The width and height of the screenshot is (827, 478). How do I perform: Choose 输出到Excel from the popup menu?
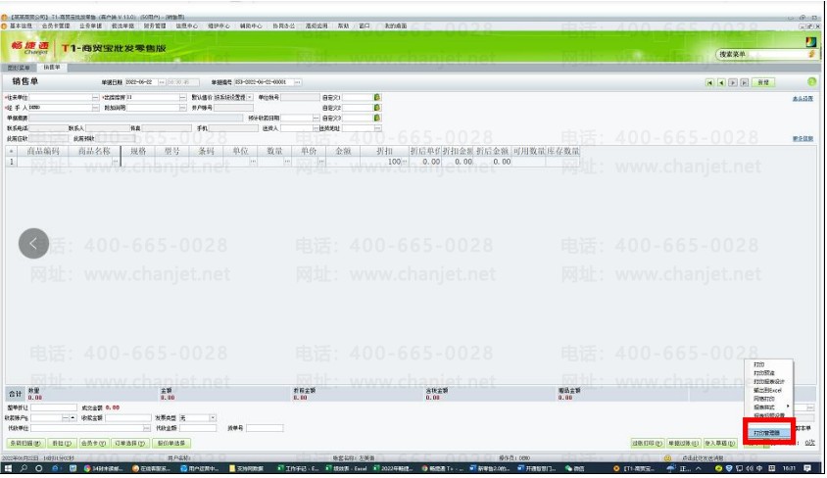pyautogui.click(x=769, y=390)
